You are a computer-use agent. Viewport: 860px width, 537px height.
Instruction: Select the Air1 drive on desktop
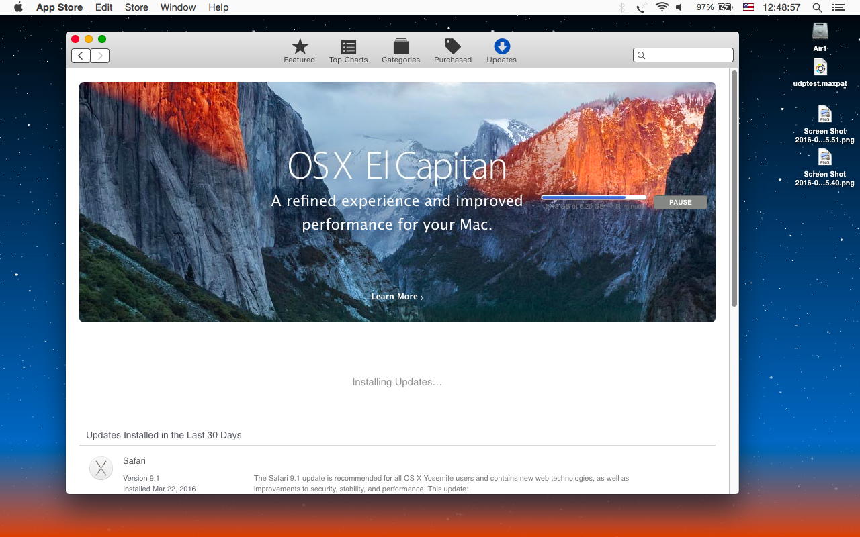[x=820, y=37]
